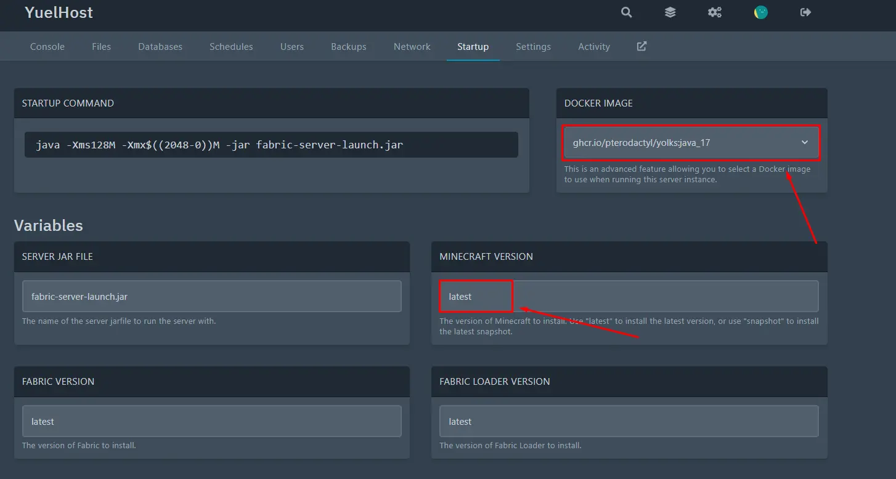Open admin settings gears icon

(x=714, y=12)
